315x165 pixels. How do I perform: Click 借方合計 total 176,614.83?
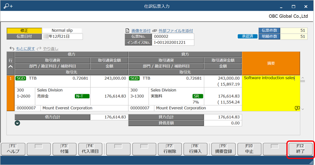point(109,117)
